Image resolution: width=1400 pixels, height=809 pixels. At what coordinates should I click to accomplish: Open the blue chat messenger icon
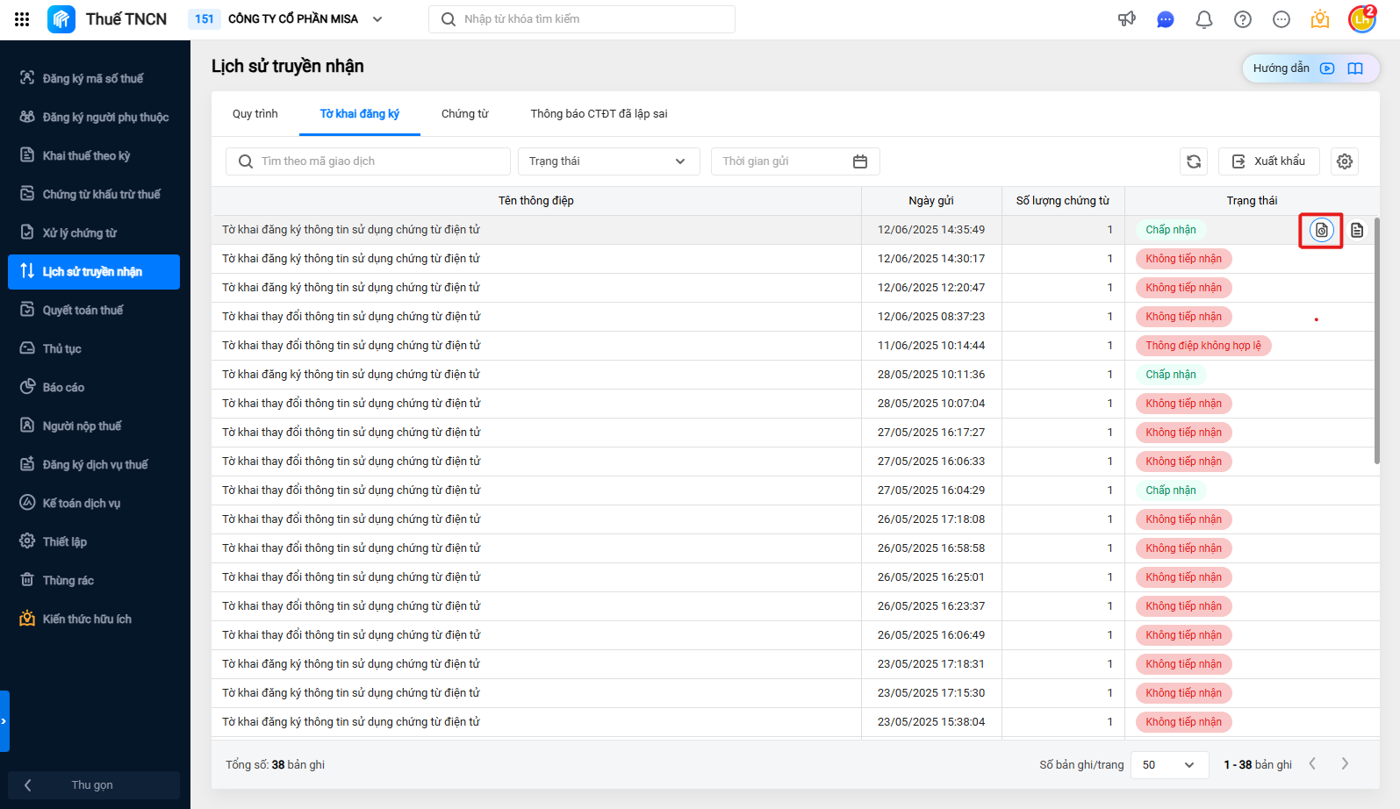(x=1166, y=19)
